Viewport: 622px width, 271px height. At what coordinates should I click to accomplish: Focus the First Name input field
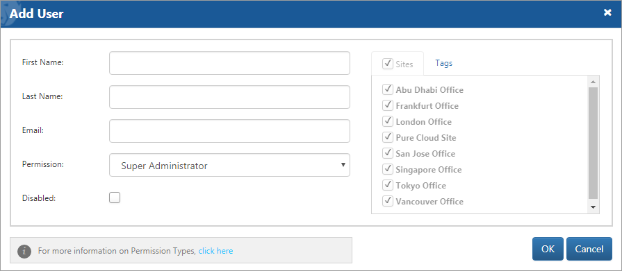pyautogui.click(x=229, y=63)
